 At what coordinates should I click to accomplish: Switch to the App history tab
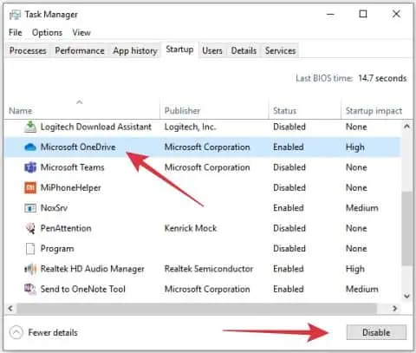pyautogui.click(x=135, y=51)
